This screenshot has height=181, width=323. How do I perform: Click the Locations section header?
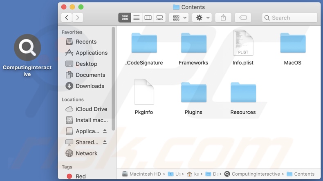72,99
